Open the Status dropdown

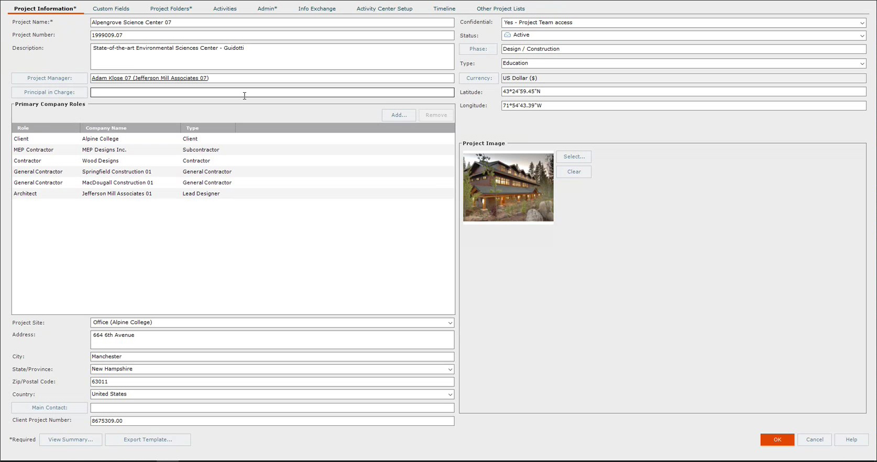[862, 36]
